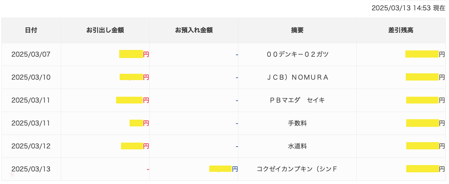Click the withdrawal amount for 水道料 row
The height and width of the screenshot is (184, 449).
[135, 146]
